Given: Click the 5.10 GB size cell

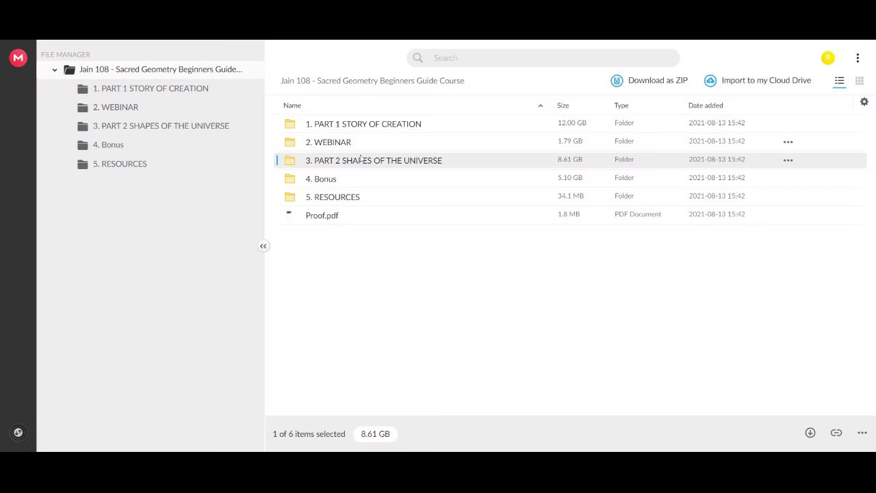Looking at the screenshot, I should pos(570,178).
